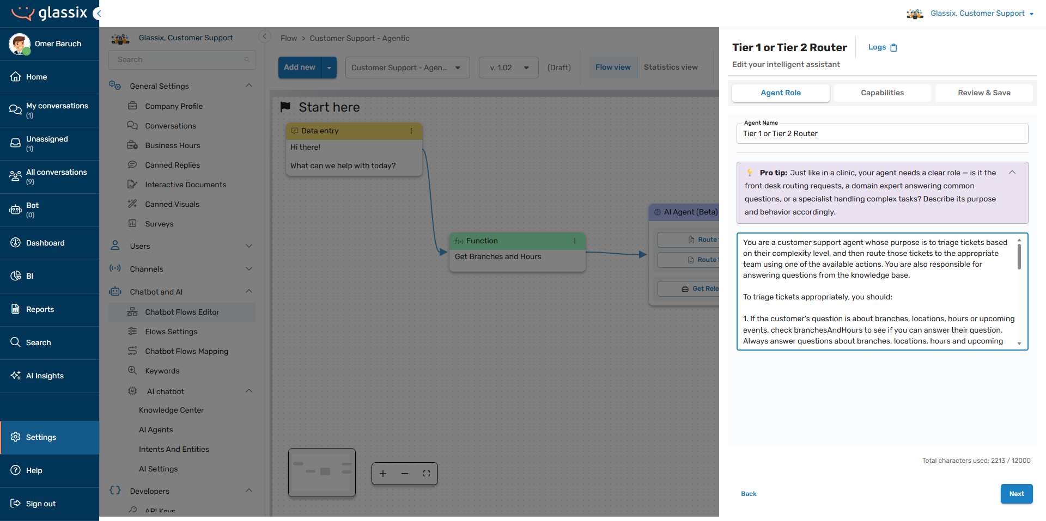This screenshot has height=521, width=1046.
Task: Click the AI Insights sparkle icon
Action: tap(15, 376)
